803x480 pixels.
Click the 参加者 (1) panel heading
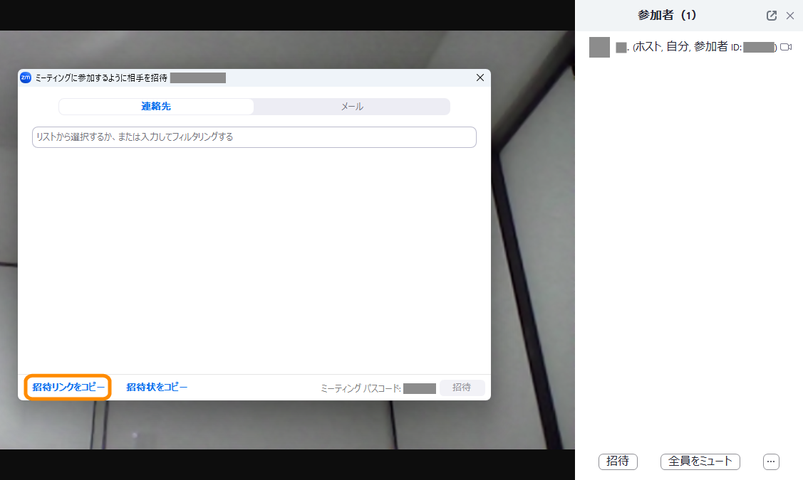(x=667, y=16)
